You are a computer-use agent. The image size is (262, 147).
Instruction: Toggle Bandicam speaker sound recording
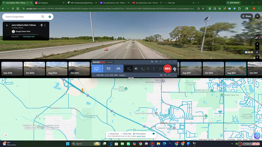pyautogui.click(x=136, y=69)
